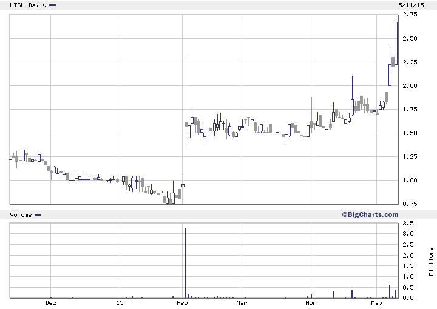The image size is (437, 309).
Task: Click the Apr month label
Action: 311,302
